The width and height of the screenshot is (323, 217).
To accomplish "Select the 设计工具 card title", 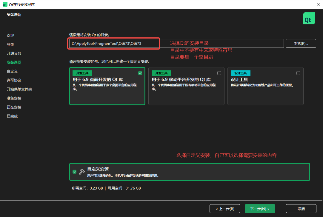I will (x=239, y=79).
